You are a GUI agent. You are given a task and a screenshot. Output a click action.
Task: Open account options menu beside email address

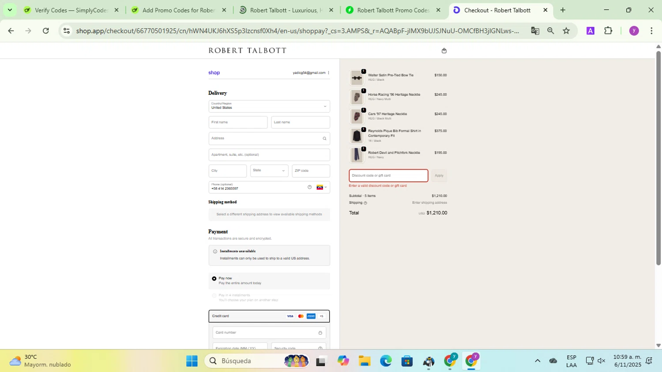point(328,73)
